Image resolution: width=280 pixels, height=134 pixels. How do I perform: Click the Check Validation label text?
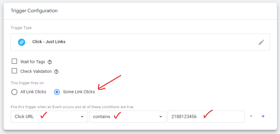pyautogui.click(x=36, y=71)
